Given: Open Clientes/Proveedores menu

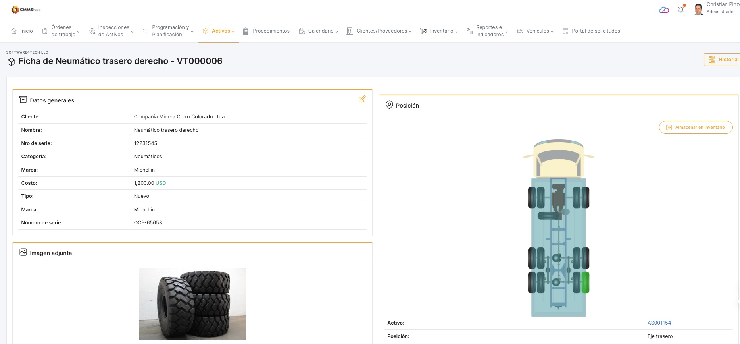Looking at the screenshot, I should (x=379, y=31).
